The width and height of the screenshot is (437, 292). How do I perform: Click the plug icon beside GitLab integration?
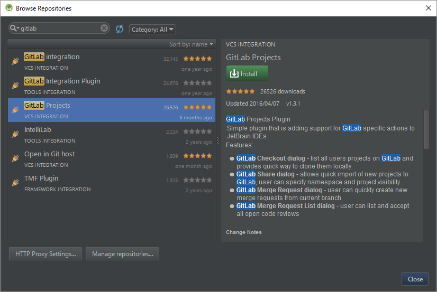[15, 61]
